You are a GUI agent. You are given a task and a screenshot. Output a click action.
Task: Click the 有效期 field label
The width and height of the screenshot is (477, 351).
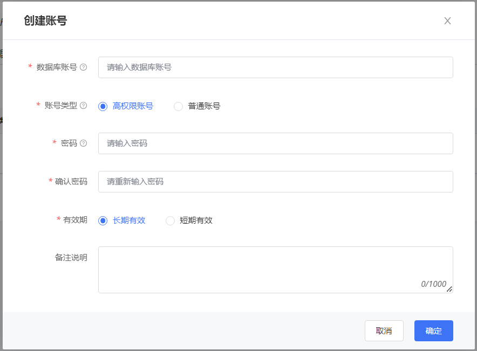pos(75,220)
